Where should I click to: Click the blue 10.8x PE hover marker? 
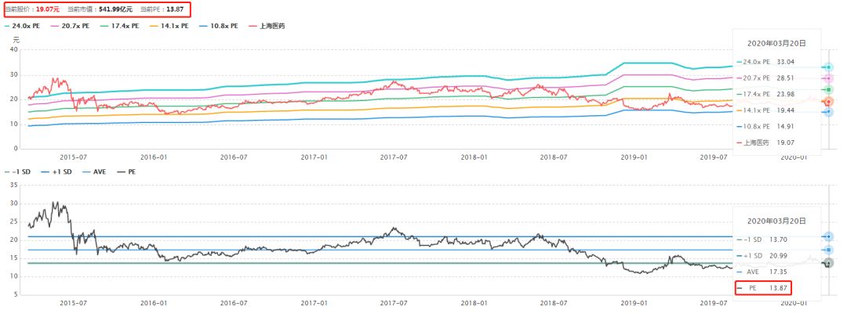828,112
